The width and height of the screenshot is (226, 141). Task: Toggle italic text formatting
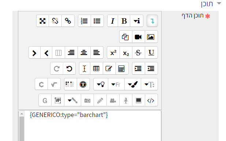[113, 21]
